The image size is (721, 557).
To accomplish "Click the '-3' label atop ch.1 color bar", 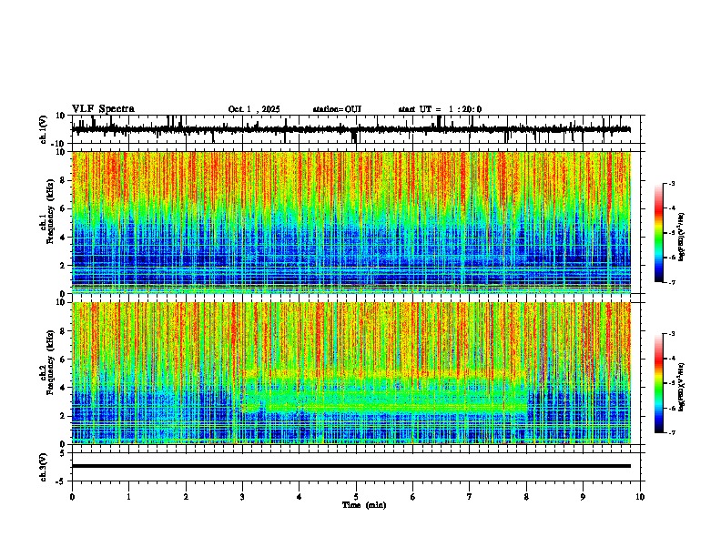I will point(671,183).
